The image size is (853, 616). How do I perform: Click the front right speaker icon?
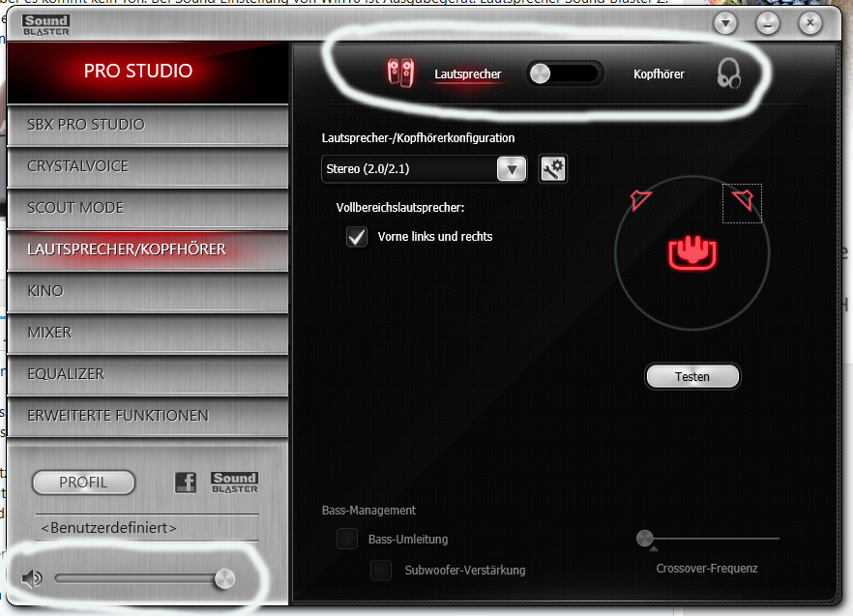pos(742,200)
